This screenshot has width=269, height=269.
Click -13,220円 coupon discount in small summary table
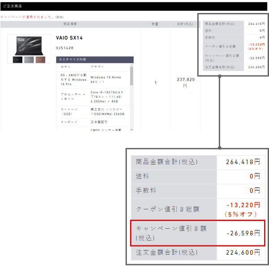point(256,44)
